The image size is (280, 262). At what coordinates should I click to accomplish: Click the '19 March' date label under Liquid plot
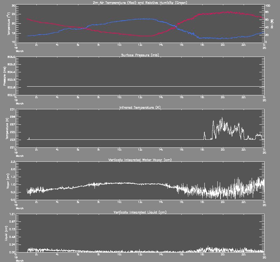19,259
